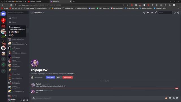Open the emoji picker icon
181x102 pixels.
pyautogui.click(x=177, y=98)
